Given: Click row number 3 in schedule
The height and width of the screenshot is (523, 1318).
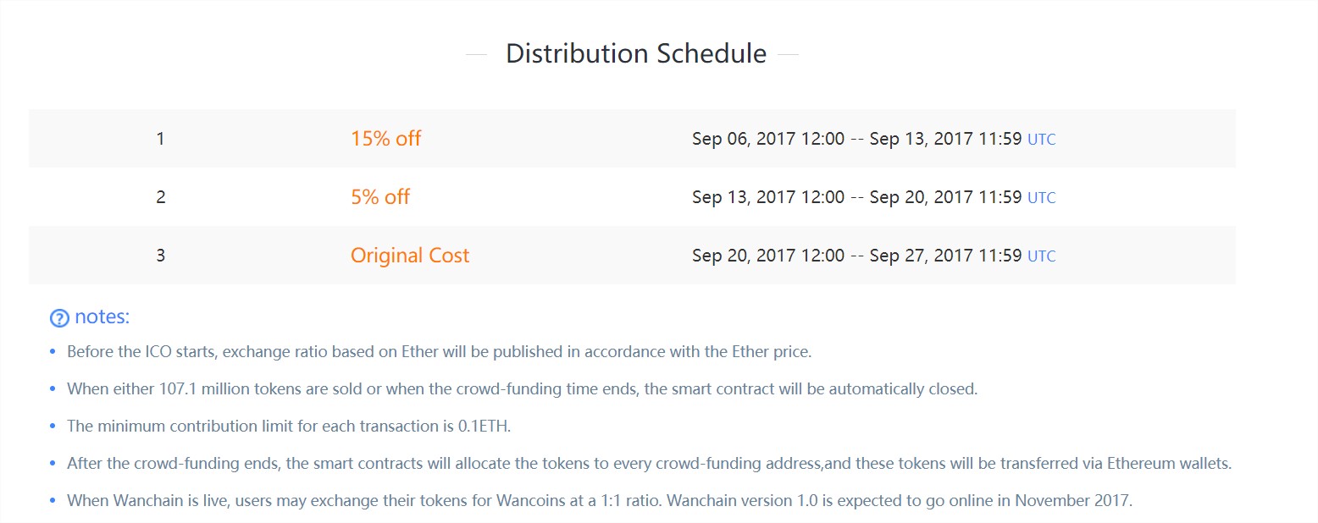Looking at the screenshot, I should click(161, 256).
